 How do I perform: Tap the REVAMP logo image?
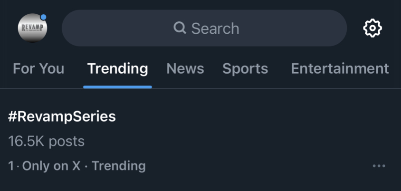[32, 28]
